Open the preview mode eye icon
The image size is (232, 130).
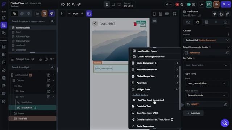tap(216, 5)
